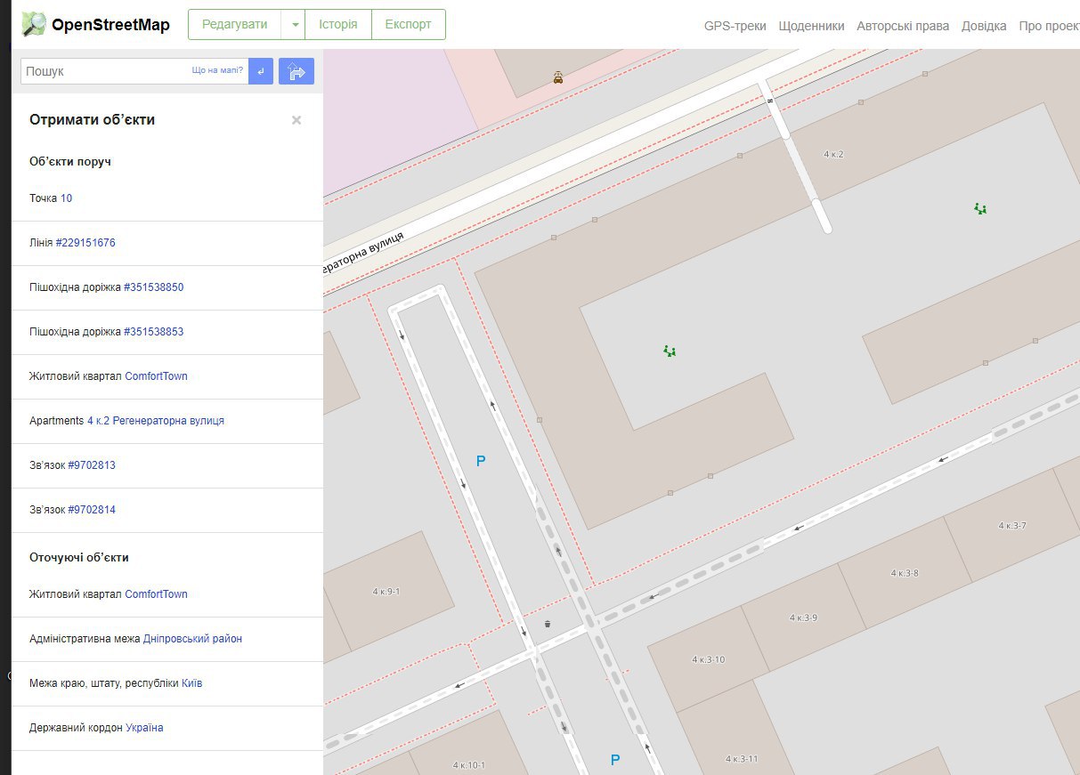The image size is (1080, 775).
Task: Open '4 к.2 Регенераторна вулиця' apartments link
Action: 156,421
